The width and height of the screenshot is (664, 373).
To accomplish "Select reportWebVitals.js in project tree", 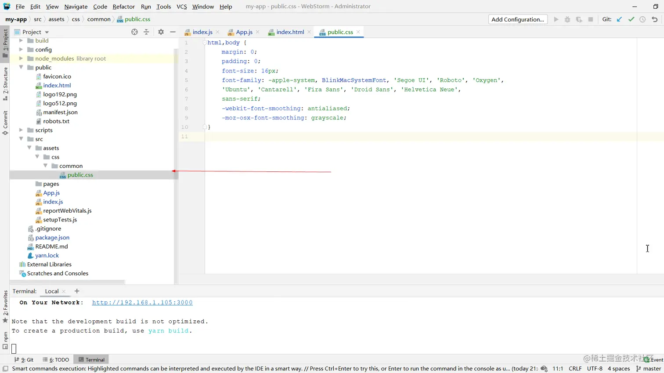I will point(67,210).
